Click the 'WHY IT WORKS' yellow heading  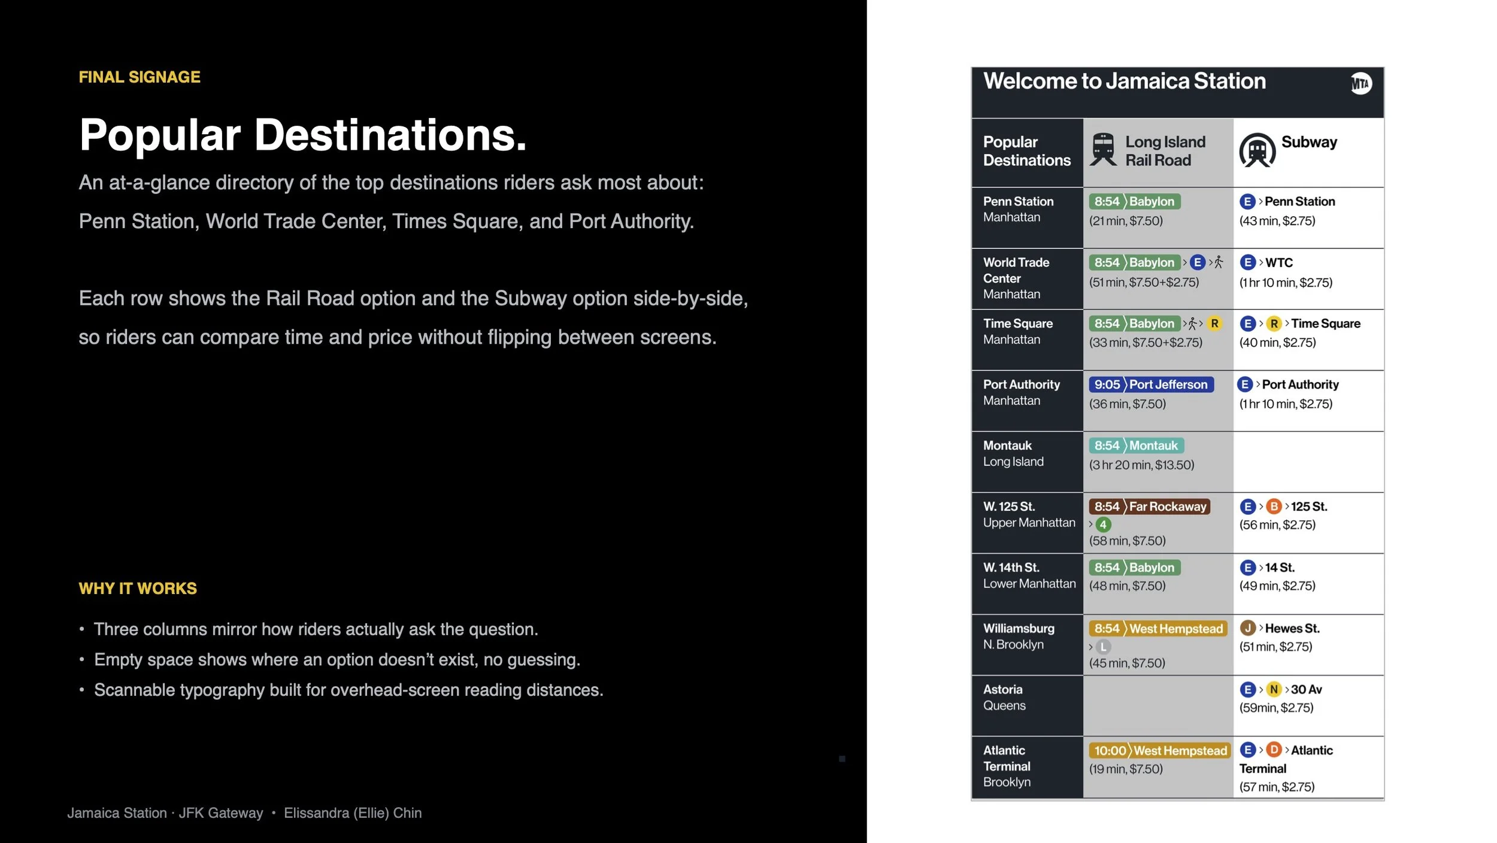[x=138, y=589]
